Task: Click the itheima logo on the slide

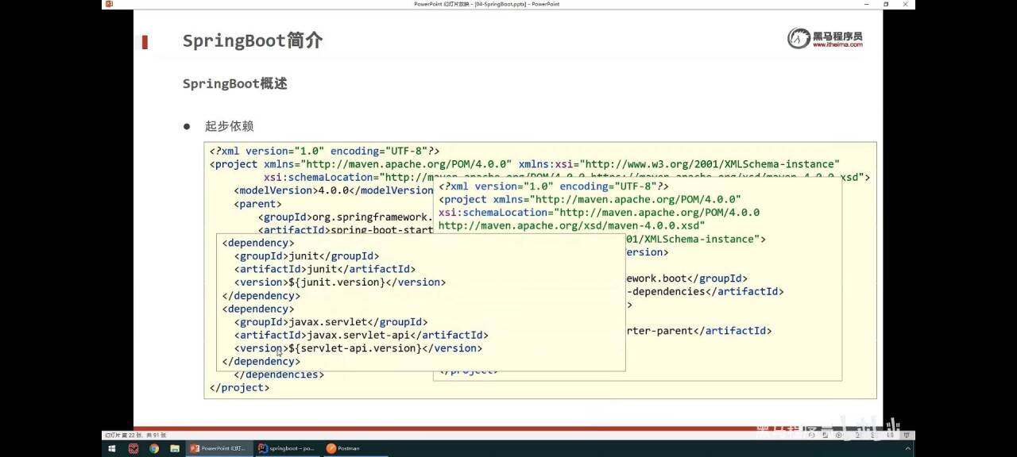Action: tap(825, 38)
